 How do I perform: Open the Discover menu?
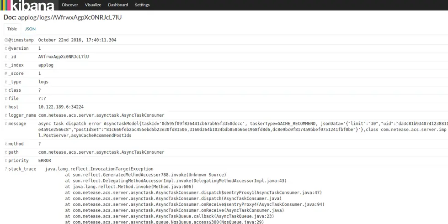70,5
